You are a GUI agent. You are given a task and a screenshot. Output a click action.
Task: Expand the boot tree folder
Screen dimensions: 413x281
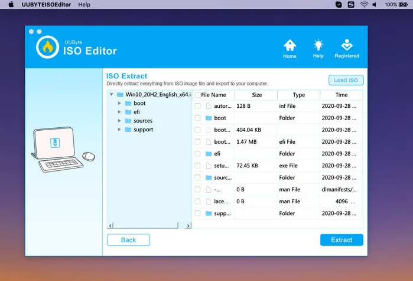tap(119, 103)
